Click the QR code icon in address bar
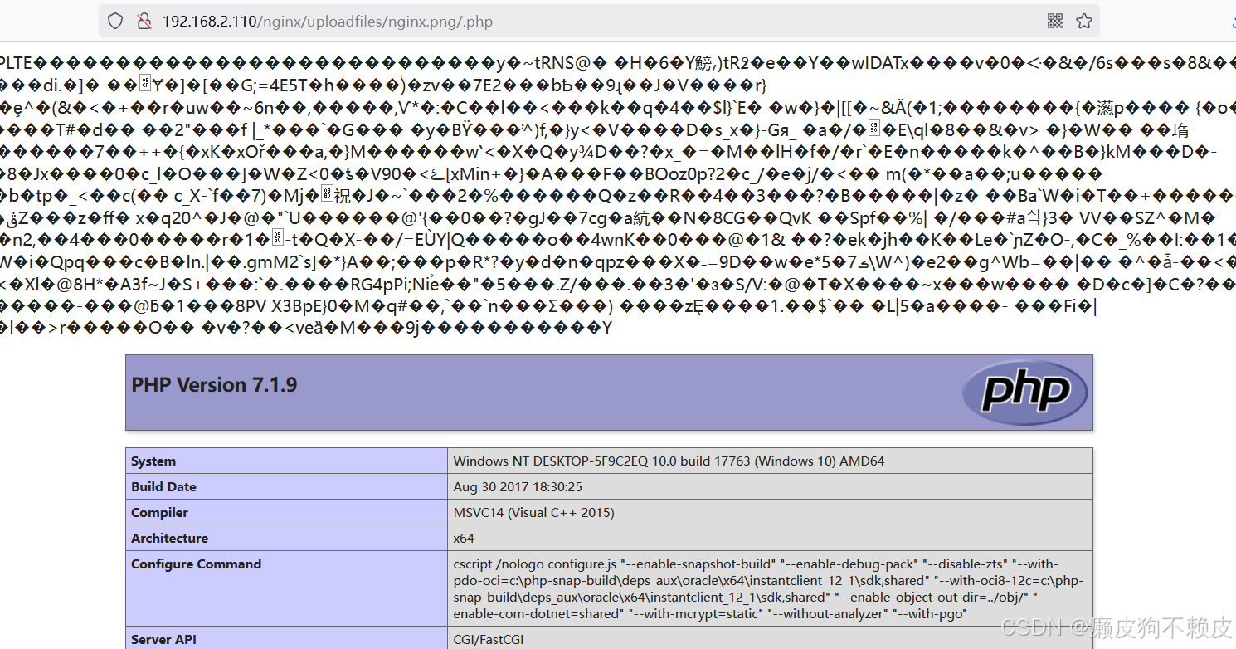Viewport: 1236px width, 649px height. [x=1055, y=21]
